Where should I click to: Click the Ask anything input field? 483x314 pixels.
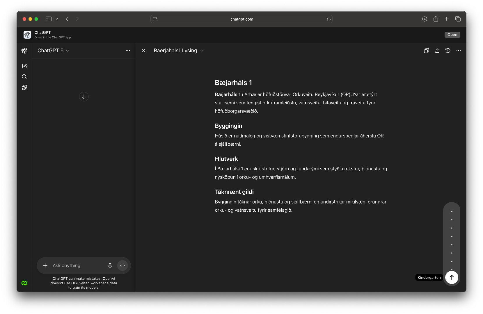[x=77, y=265]
